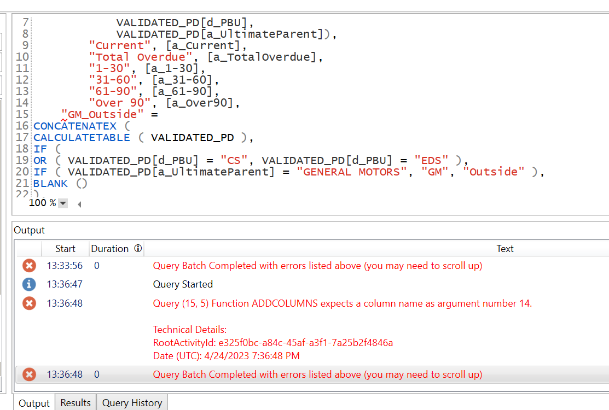This screenshot has width=609, height=410.
Task: Click the "GENERAL MOTORS" string on line 20
Action: pos(351,172)
